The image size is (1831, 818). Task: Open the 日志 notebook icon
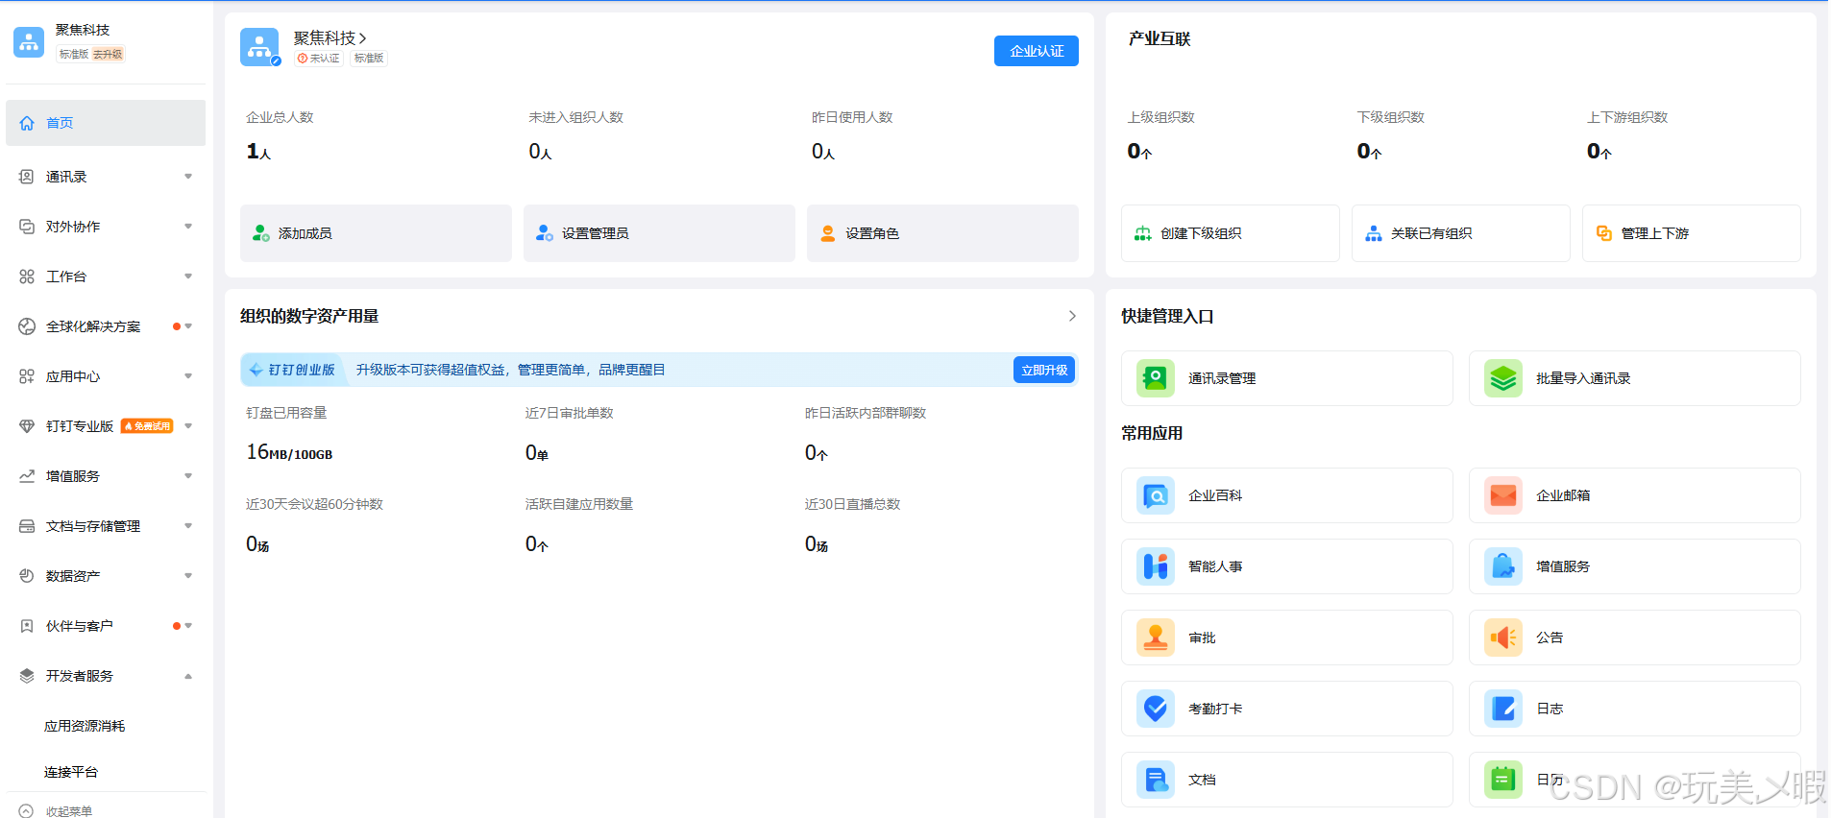[1503, 709]
